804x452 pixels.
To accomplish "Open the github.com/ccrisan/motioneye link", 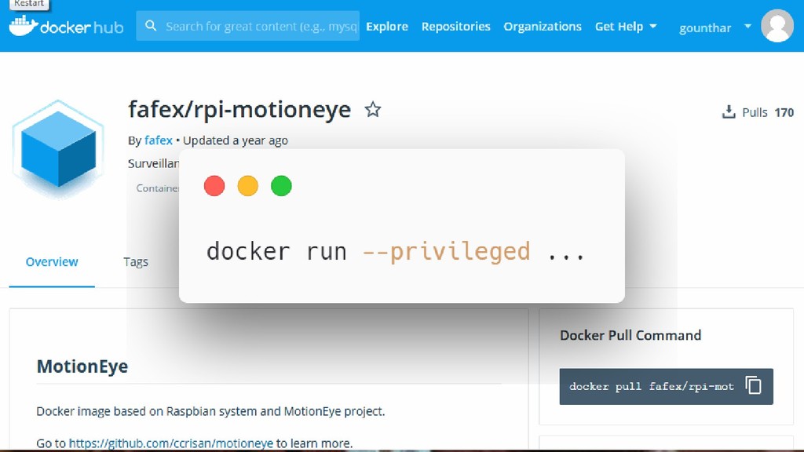I will coord(170,443).
